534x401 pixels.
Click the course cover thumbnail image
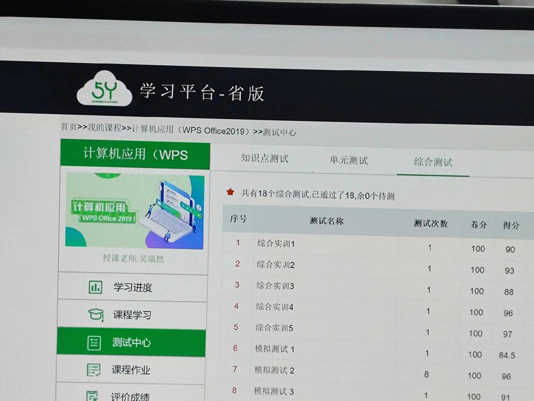coord(135,210)
